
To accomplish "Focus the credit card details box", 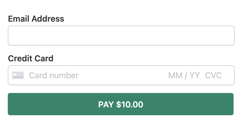I will click(121, 75).
